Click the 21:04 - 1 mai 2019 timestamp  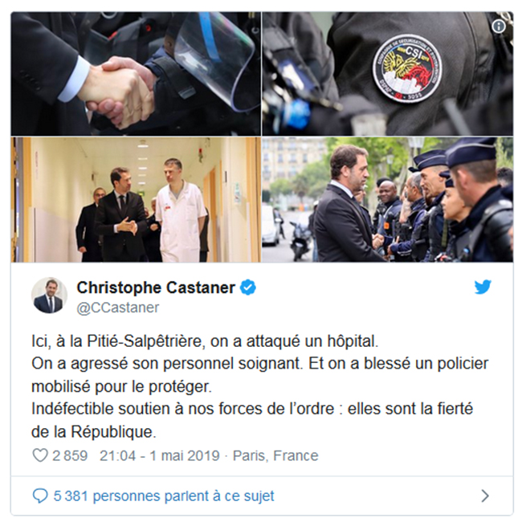pyautogui.click(x=160, y=455)
